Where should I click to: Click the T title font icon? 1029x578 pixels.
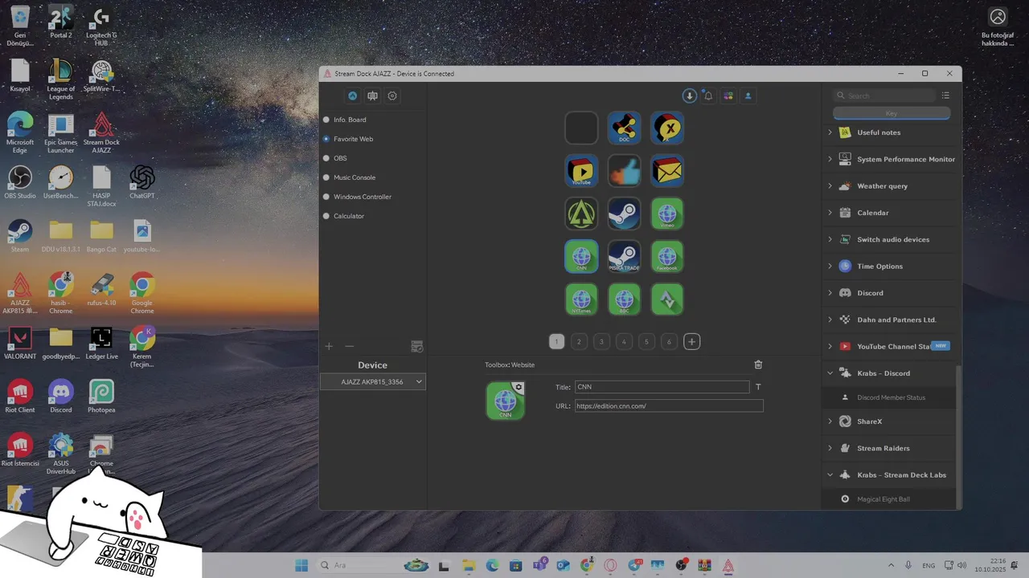click(758, 387)
